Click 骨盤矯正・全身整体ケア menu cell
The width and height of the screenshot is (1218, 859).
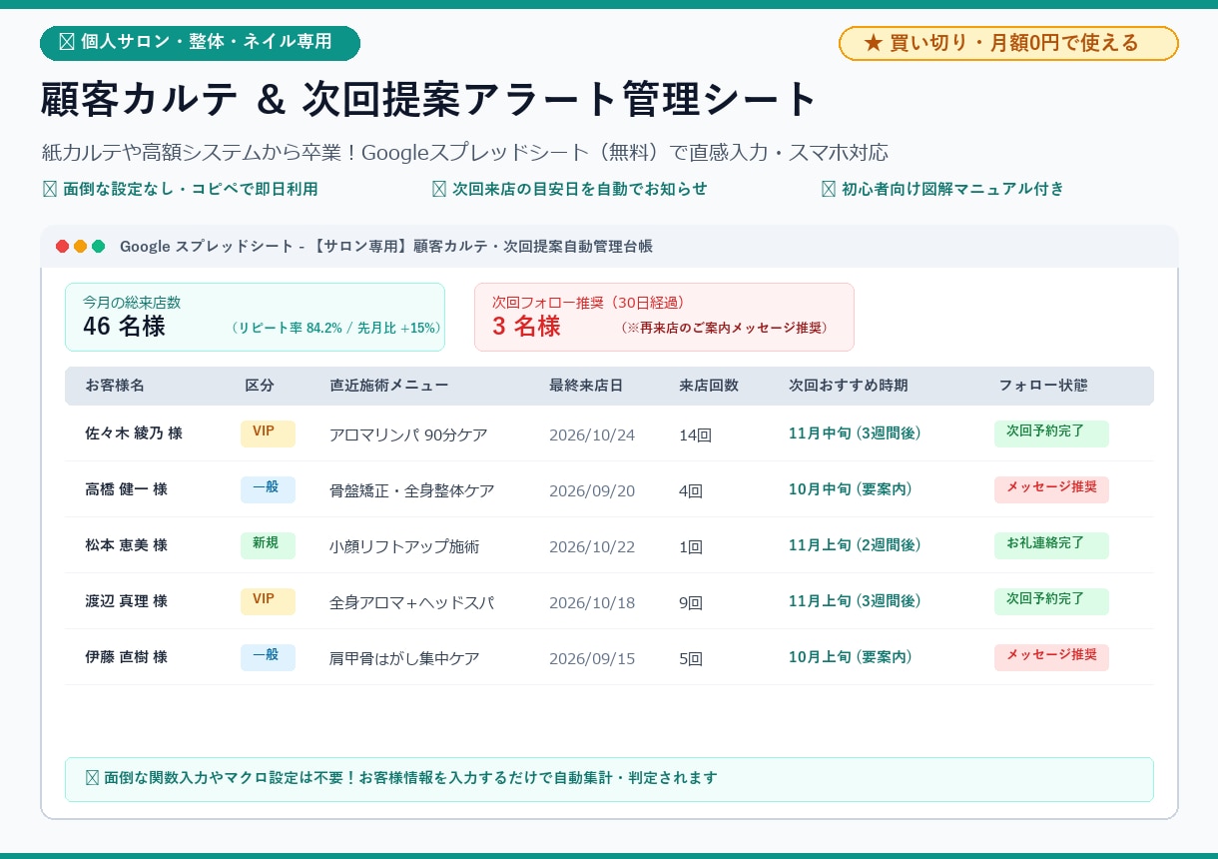point(411,491)
